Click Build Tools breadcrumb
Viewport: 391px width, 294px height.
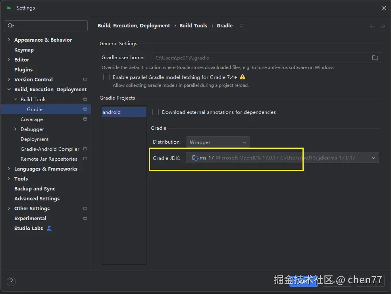(193, 26)
